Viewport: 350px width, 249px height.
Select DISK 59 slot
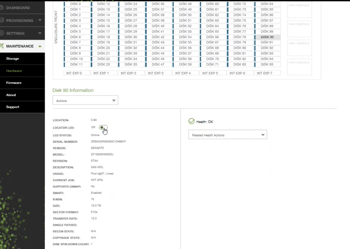coord(186,64)
